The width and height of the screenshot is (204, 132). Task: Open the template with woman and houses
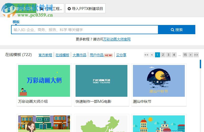click(44, 124)
